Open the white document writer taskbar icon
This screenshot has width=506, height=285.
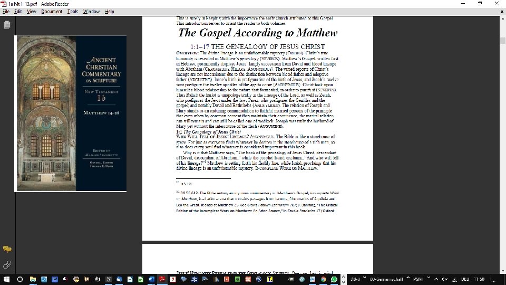[130, 279]
